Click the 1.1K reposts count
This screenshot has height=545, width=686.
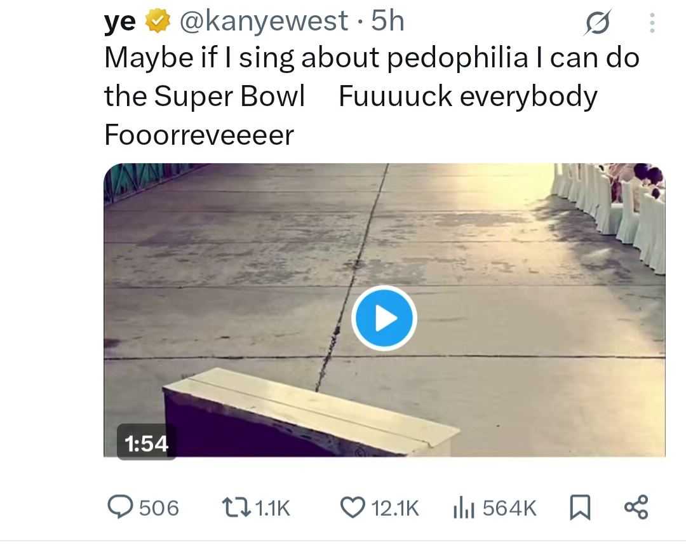271,508
